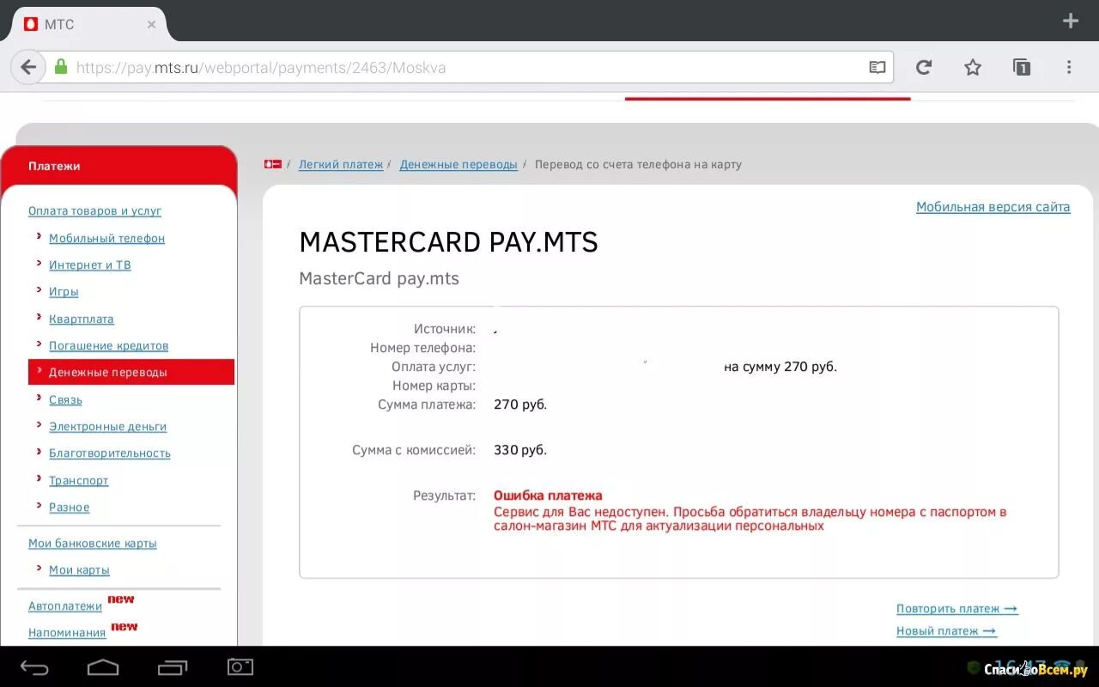Click the 330 руб. commission sum value
Image resolution: width=1099 pixels, height=687 pixels.
coord(520,449)
